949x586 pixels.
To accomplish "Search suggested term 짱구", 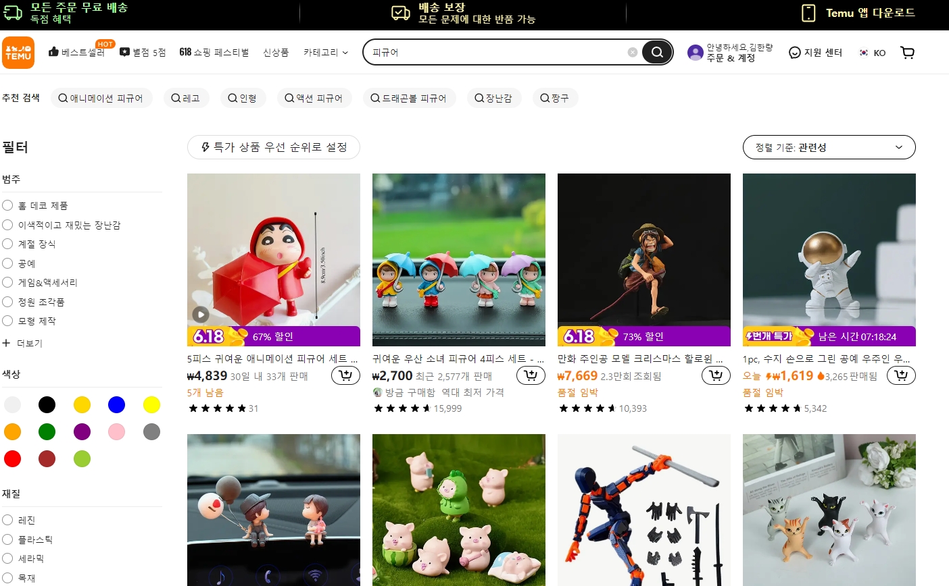I will [x=555, y=99].
